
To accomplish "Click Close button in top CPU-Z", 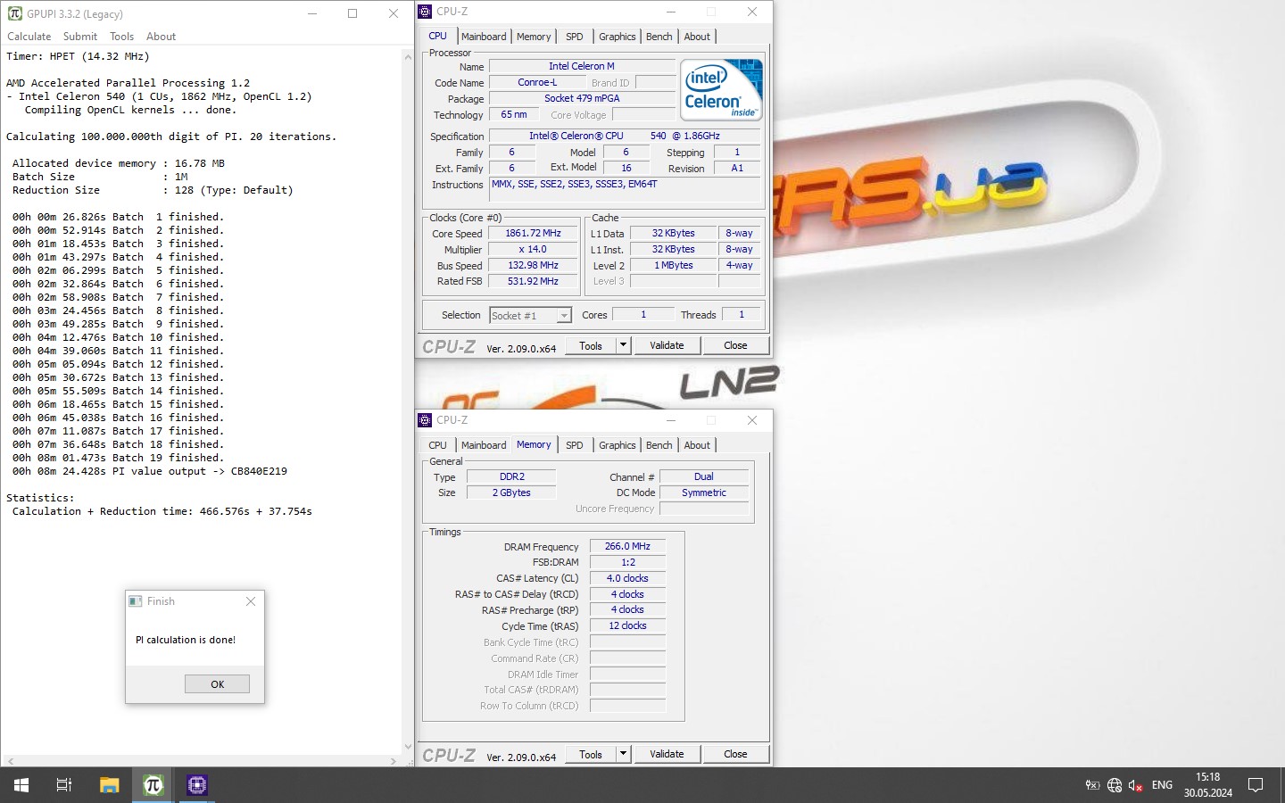I will pos(735,345).
